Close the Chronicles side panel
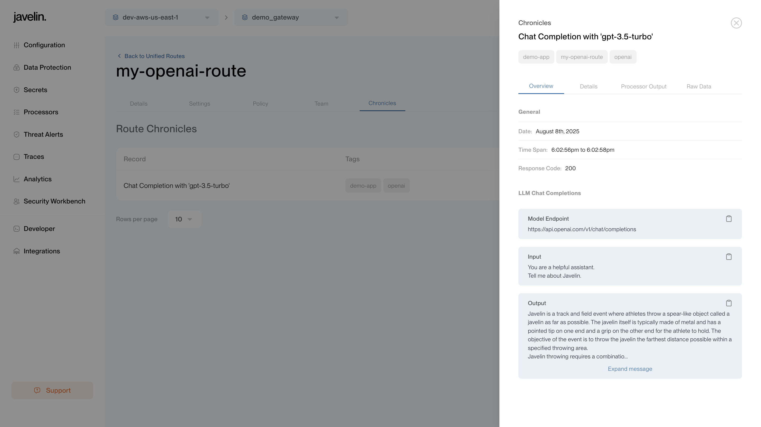 [x=736, y=23]
